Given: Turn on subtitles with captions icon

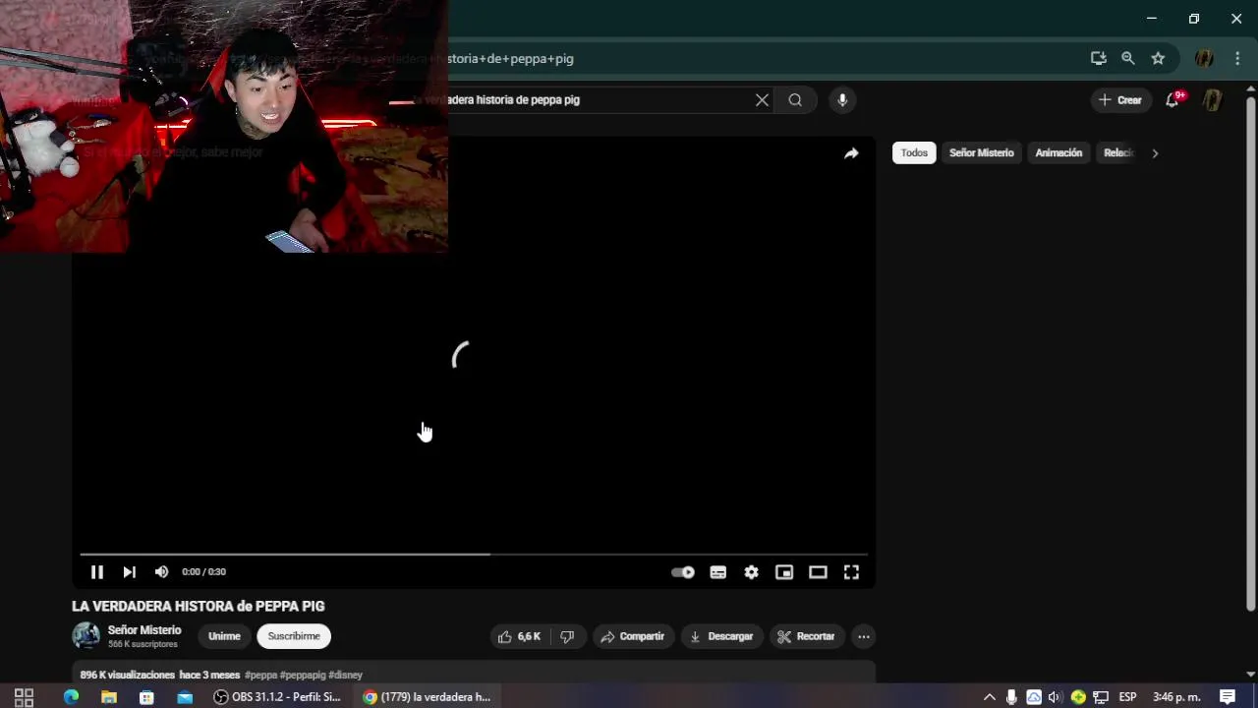Looking at the screenshot, I should [718, 572].
